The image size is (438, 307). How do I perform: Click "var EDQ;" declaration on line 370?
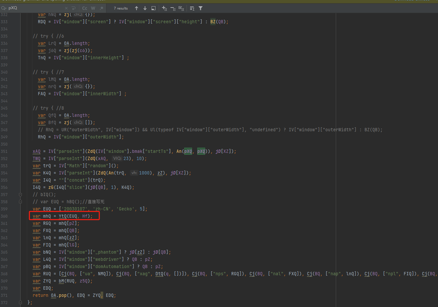coord(43,288)
